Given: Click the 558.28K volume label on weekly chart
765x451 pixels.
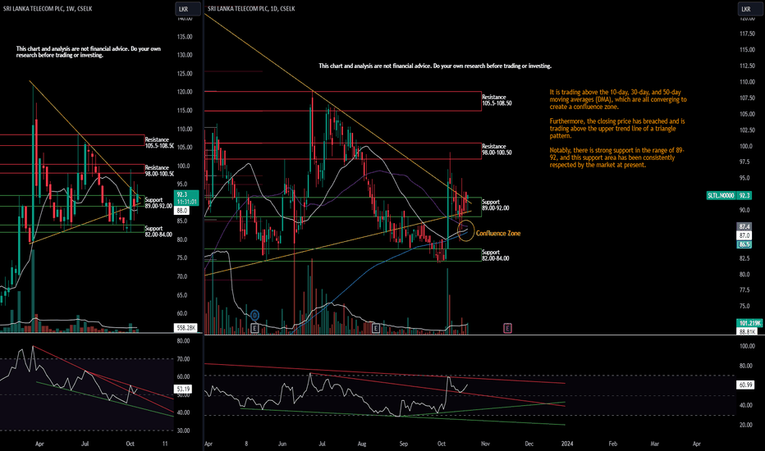Looking at the screenshot, I should [x=186, y=328].
